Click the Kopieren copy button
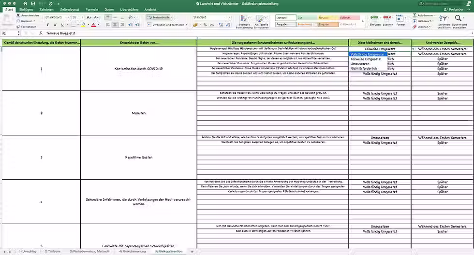 26,21
